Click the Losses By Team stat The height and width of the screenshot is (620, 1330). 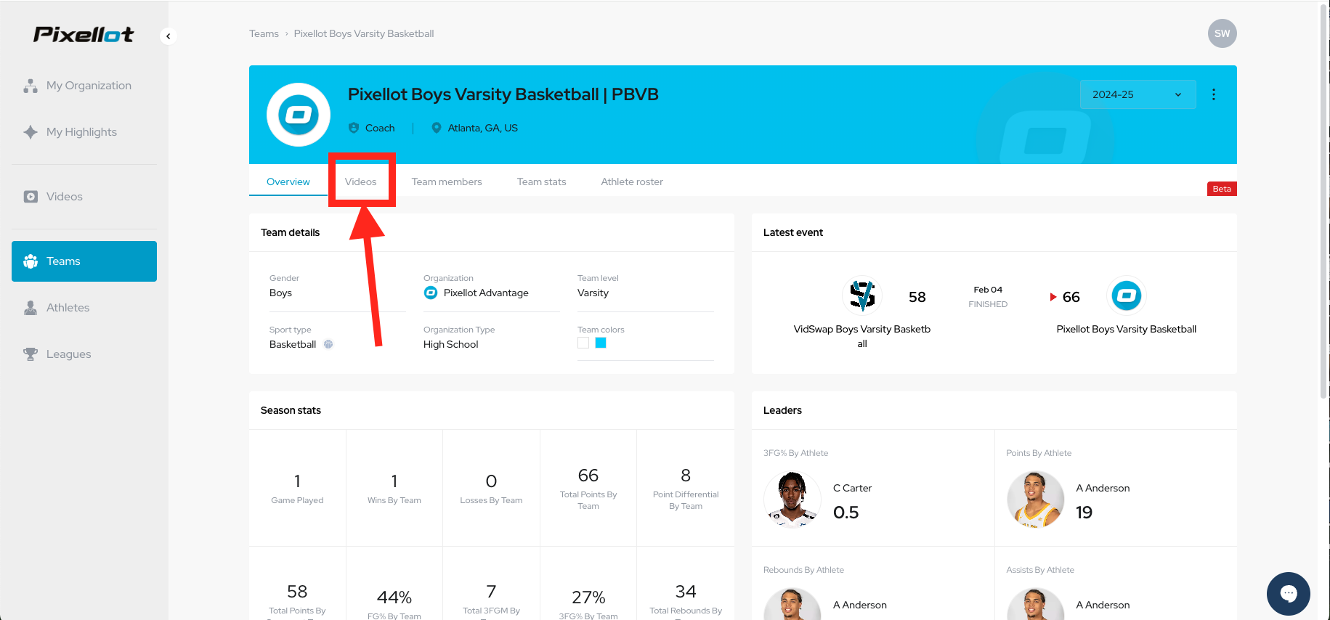[x=492, y=488]
